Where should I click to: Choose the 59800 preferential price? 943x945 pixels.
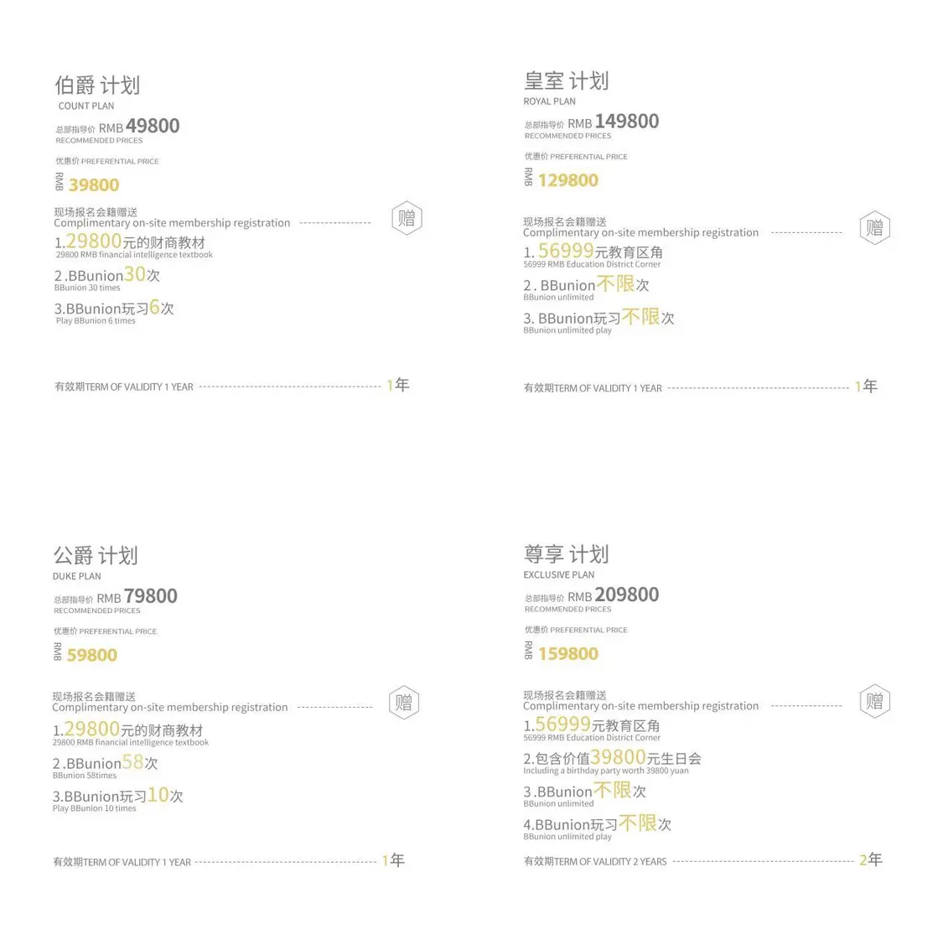tap(92, 656)
